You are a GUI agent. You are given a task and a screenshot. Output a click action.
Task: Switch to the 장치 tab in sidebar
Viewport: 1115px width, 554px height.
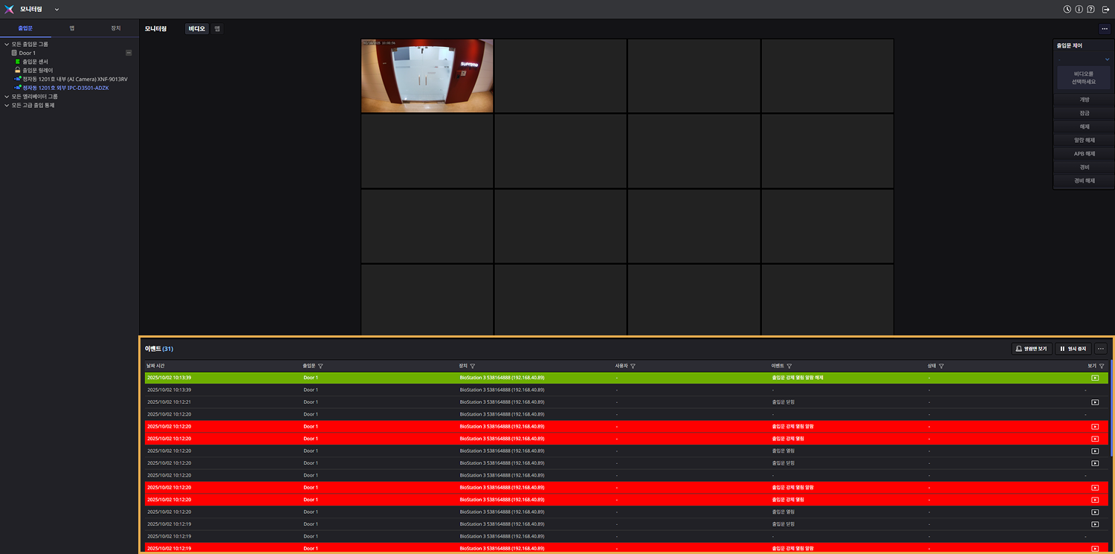(115, 28)
